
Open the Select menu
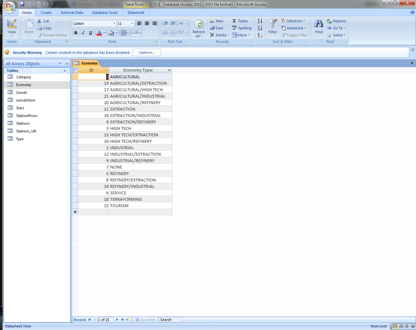click(x=336, y=35)
